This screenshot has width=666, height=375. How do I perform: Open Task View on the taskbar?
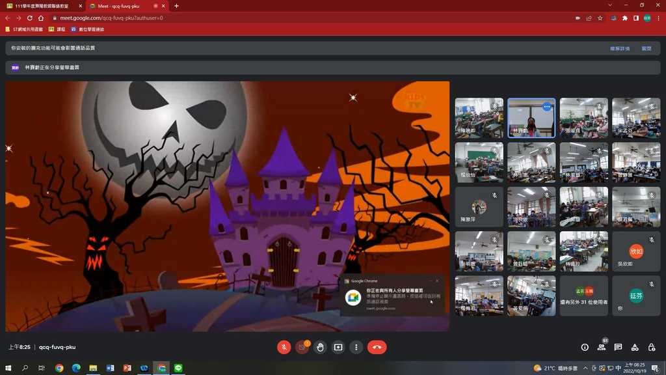(42, 368)
